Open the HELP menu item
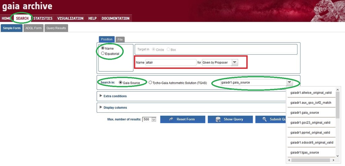345x166 pixels. click(x=92, y=18)
